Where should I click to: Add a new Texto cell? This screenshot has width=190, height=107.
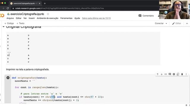(20, 23)
